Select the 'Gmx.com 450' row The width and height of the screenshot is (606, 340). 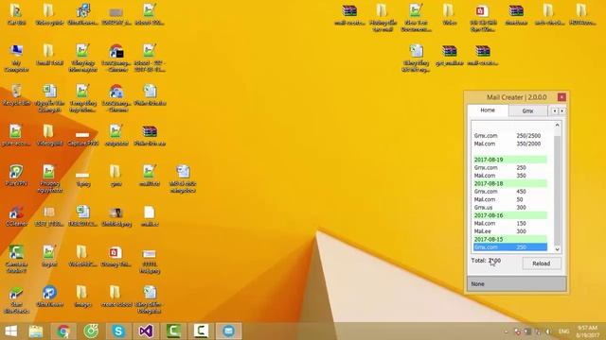[x=510, y=192]
